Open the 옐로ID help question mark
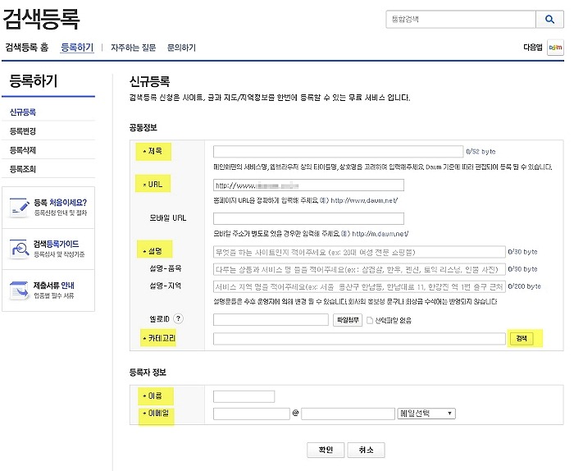This screenshot has height=471, width=574. tap(178, 318)
